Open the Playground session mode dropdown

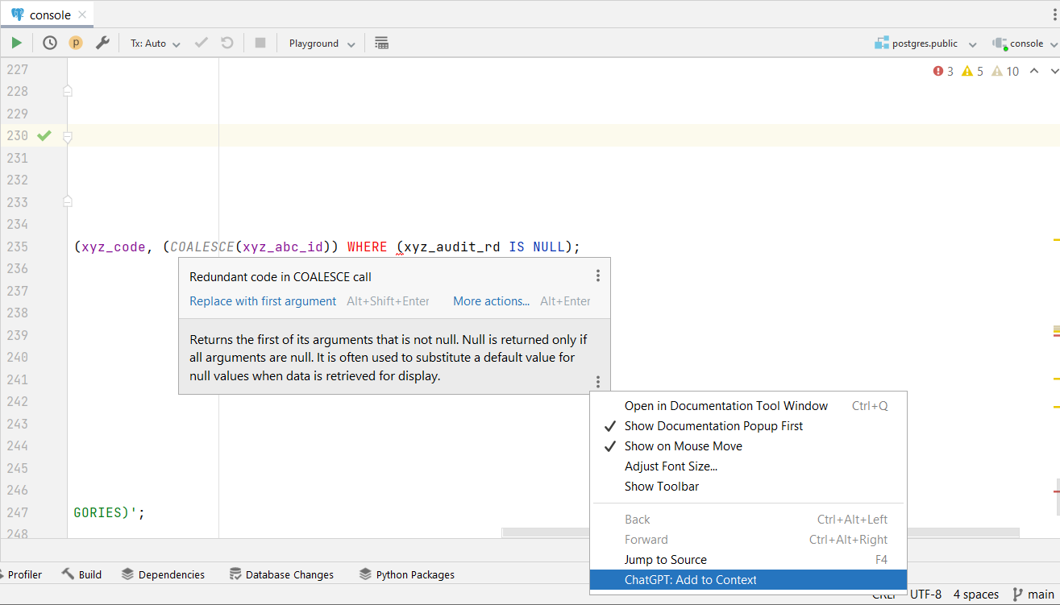pos(322,44)
